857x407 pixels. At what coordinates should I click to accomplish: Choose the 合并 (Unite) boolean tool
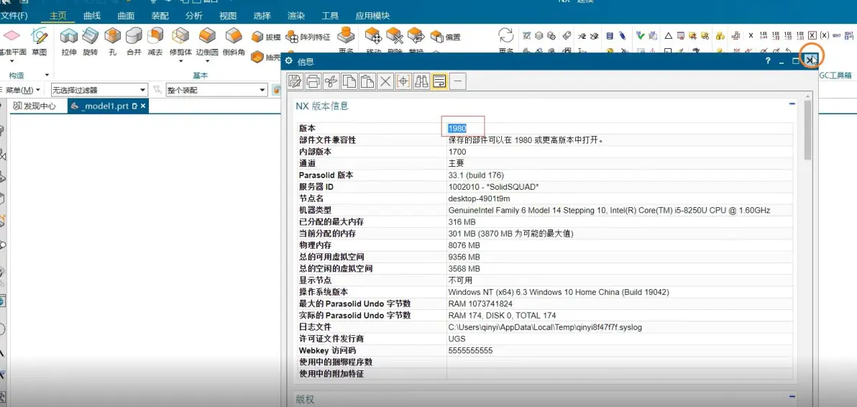click(134, 40)
